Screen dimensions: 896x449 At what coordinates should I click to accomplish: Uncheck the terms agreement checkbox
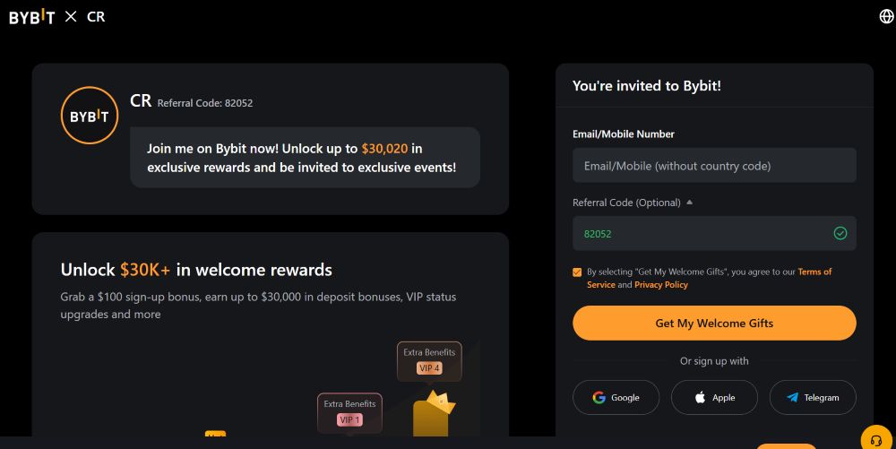tap(577, 272)
